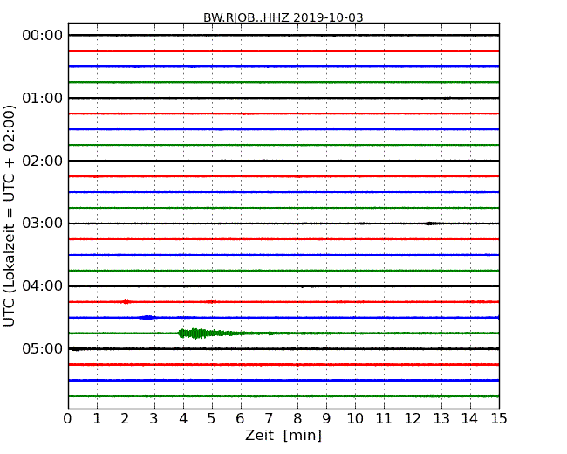Click x-axis tick label 7

pyautogui.click(x=269, y=419)
